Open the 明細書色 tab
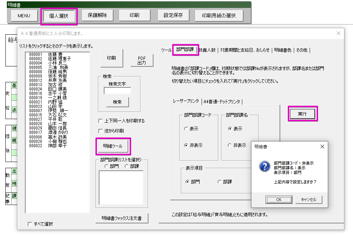 click(x=283, y=50)
